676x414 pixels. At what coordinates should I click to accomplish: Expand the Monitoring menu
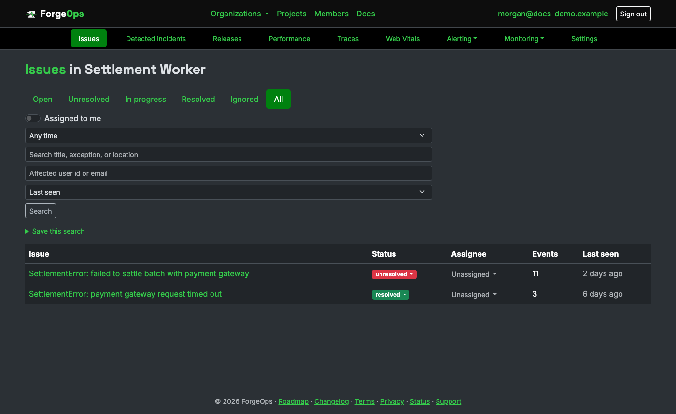[x=524, y=39]
